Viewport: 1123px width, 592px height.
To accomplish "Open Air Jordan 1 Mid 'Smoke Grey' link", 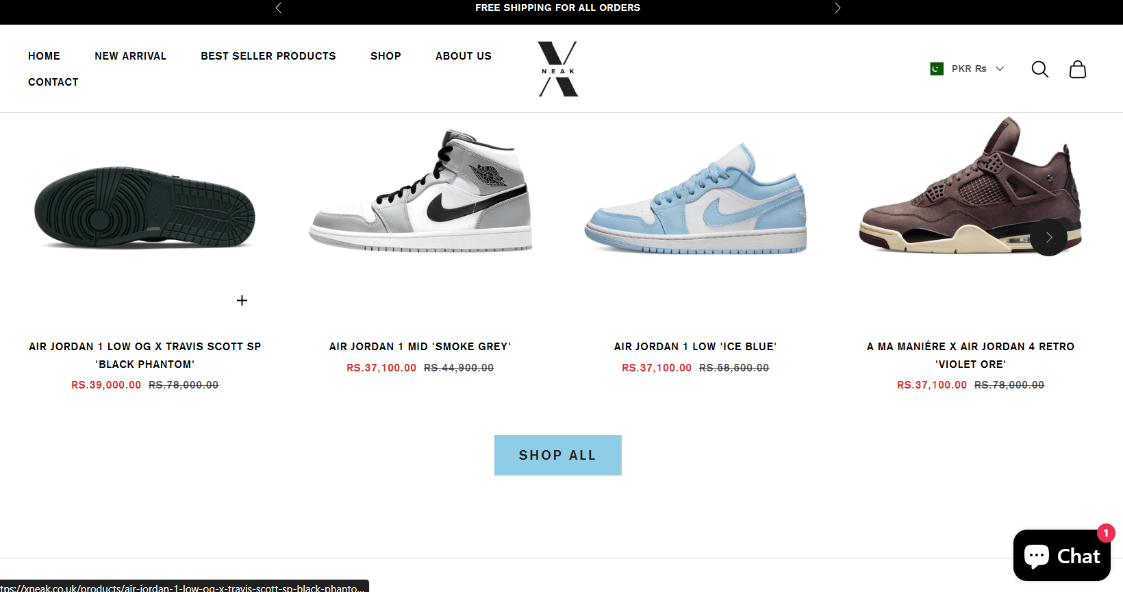I will click(x=420, y=347).
